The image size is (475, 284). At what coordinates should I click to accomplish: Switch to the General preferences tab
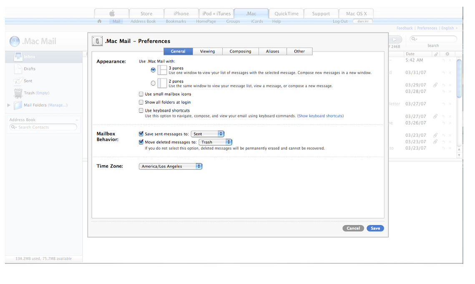178,52
